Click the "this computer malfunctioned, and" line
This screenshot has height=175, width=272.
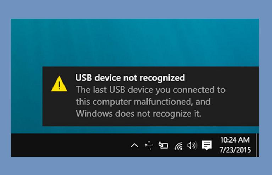(143, 102)
